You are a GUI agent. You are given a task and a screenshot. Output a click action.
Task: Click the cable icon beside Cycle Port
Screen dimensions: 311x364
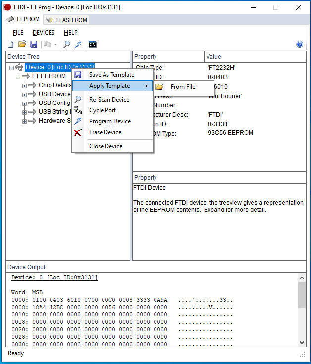[x=78, y=110]
